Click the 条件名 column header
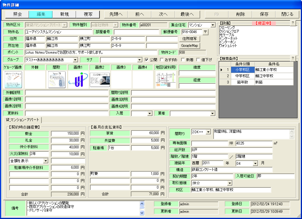 tap(274, 64)
